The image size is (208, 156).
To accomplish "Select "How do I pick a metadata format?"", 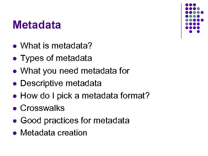I will tap(85, 96).
